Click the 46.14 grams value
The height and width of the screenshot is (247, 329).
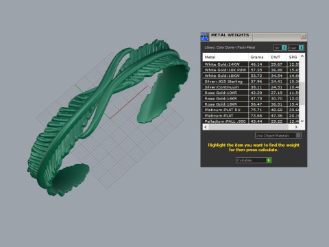tap(256, 64)
